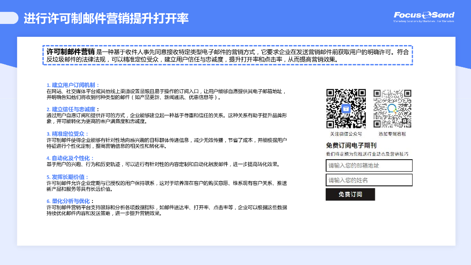Click heading 2. 建立信任与忠诚度
This screenshot has width=471, height=265.
(x=73, y=109)
